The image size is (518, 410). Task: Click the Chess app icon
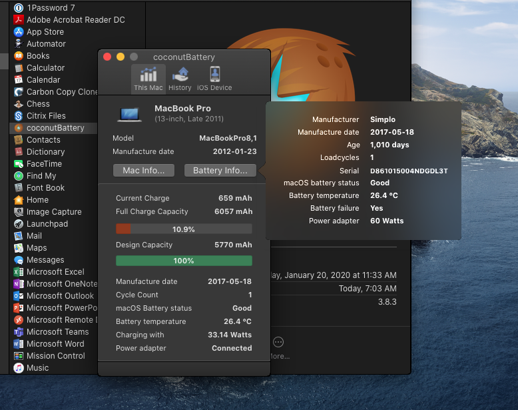19,104
